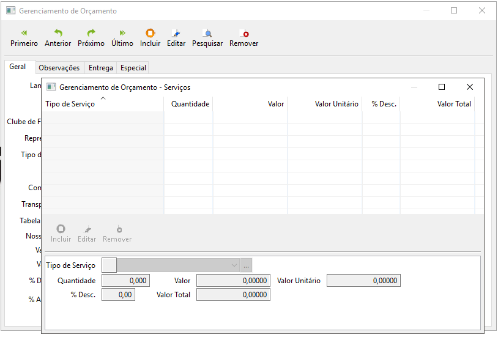Viewport: 498px width, 337px height.
Task: Close the main Gerenciamento de Orçamento window
Action: pyautogui.click(x=482, y=10)
